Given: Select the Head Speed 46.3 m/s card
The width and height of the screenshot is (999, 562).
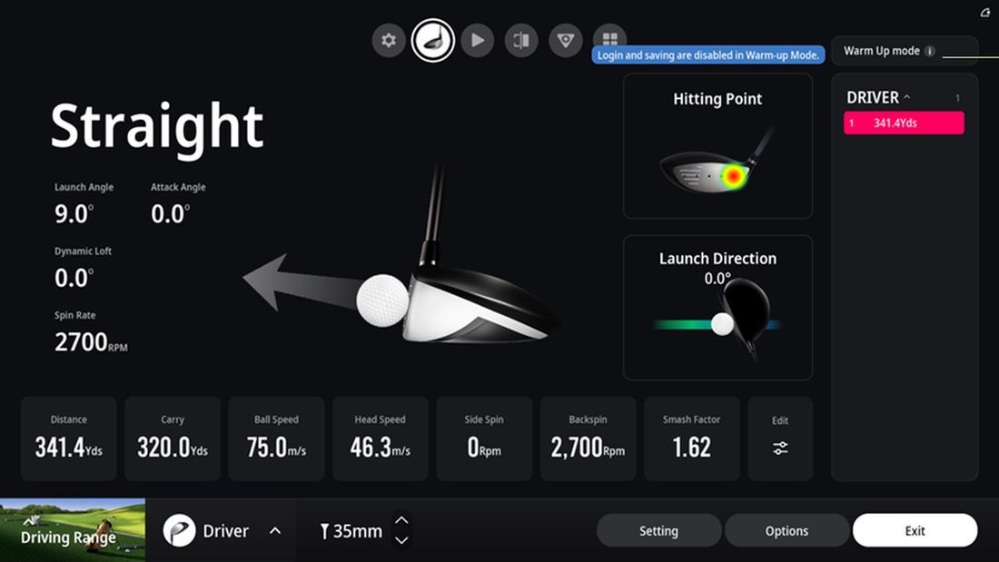Looking at the screenshot, I should pyautogui.click(x=381, y=439).
